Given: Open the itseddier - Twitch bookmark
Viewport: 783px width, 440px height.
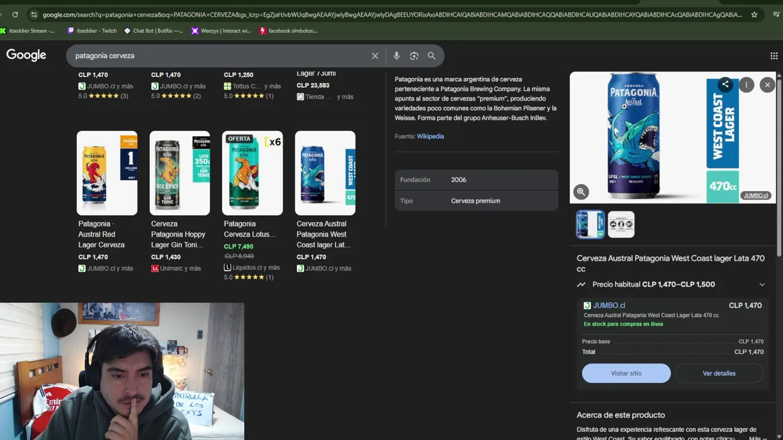Looking at the screenshot, I should pos(92,31).
